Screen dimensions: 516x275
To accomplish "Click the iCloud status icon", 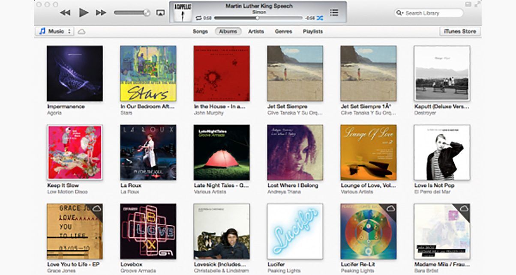I will [81, 32].
